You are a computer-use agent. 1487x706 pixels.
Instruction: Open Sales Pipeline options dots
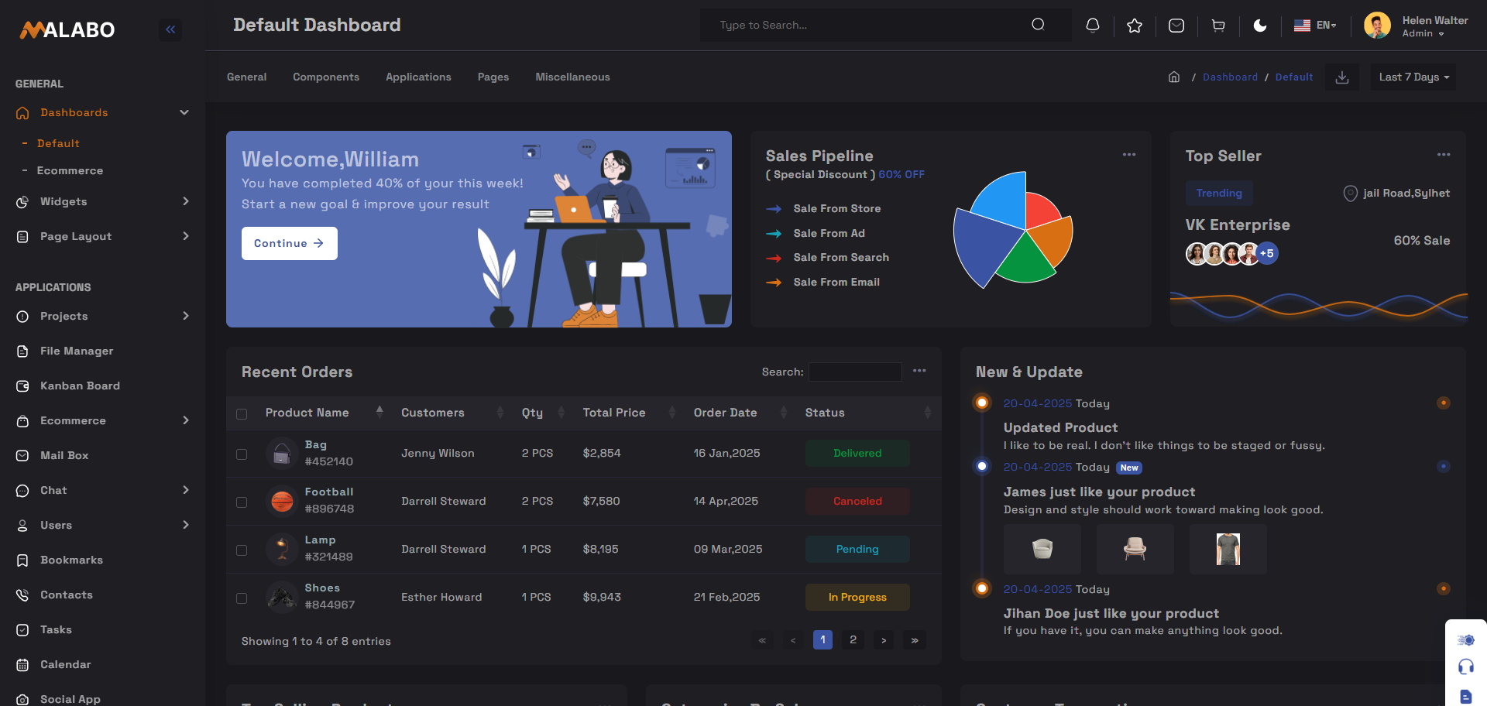pyautogui.click(x=1129, y=155)
